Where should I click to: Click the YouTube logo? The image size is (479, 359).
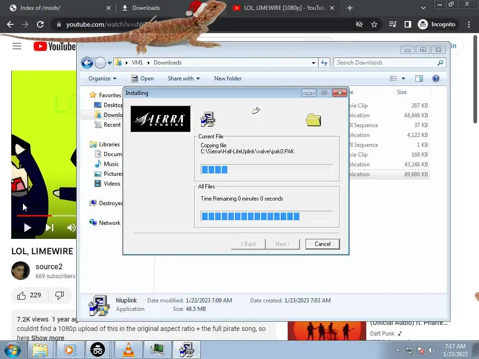pyautogui.click(x=54, y=46)
